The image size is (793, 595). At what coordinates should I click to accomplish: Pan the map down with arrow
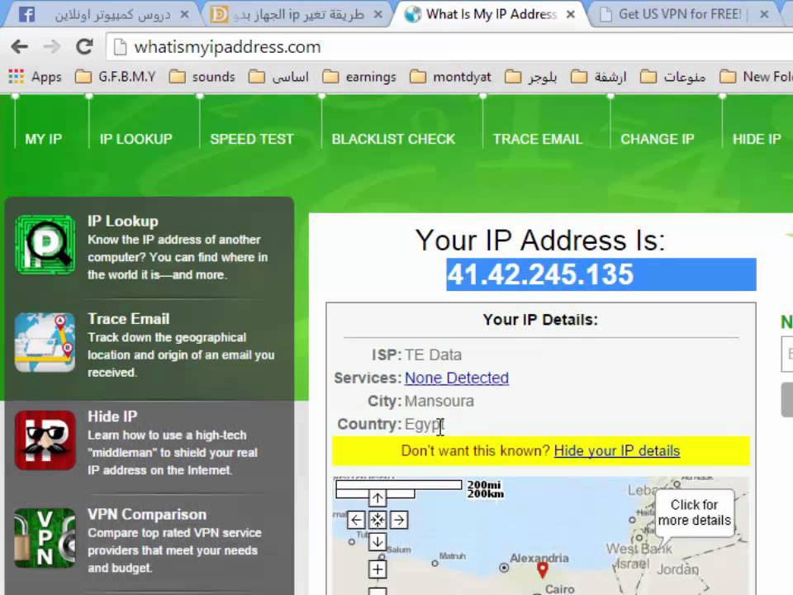[x=378, y=541]
